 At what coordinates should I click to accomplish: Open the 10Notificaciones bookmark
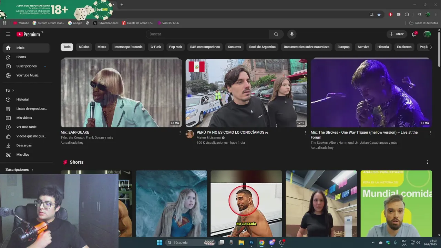(x=106, y=23)
